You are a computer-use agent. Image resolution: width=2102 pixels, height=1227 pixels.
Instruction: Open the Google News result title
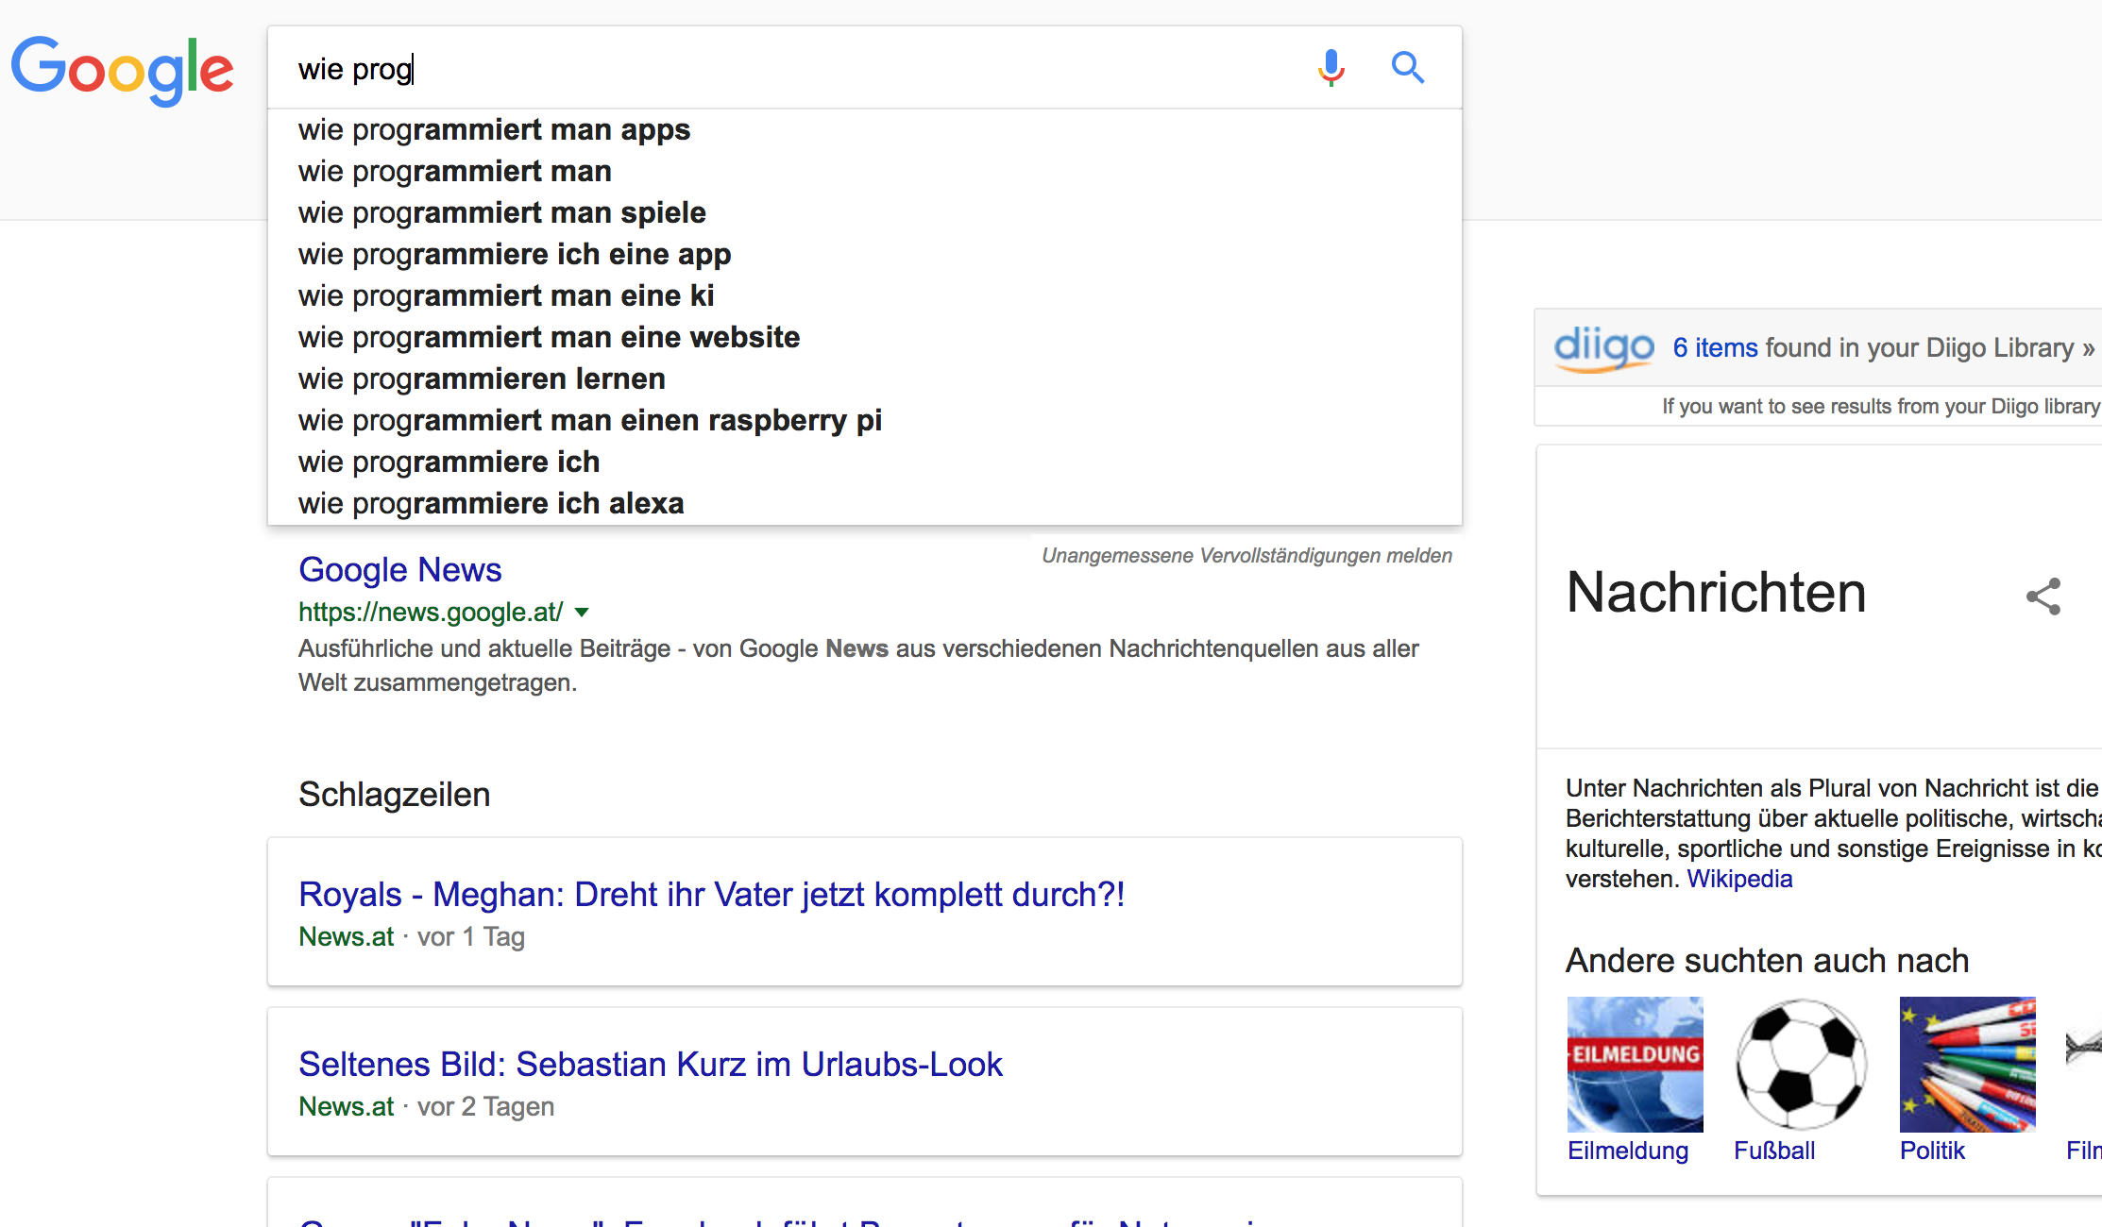click(x=399, y=569)
